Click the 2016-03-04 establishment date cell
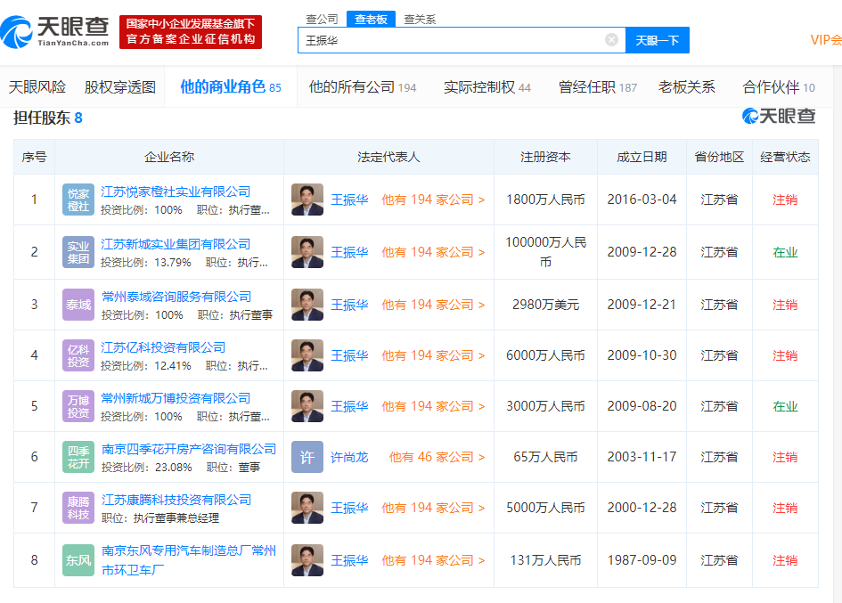This screenshot has width=842, height=603. pos(642,200)
